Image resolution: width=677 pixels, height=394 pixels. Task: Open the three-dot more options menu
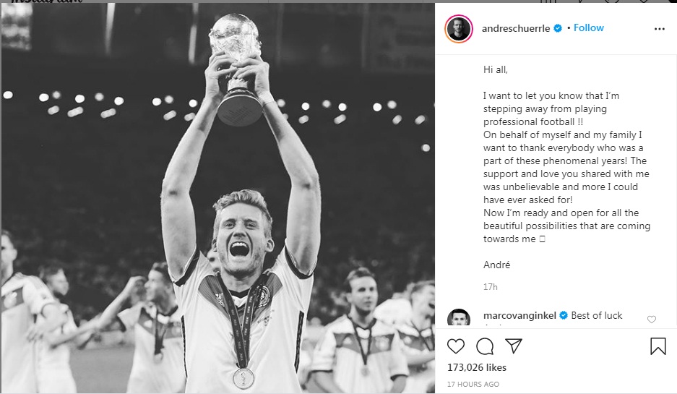pyautogui.click(x=659, y=29)
